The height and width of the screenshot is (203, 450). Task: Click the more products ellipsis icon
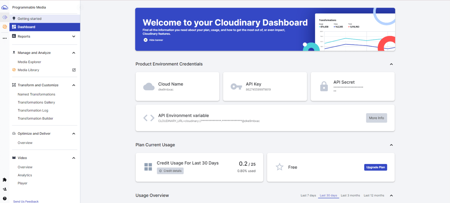point(4,38)
